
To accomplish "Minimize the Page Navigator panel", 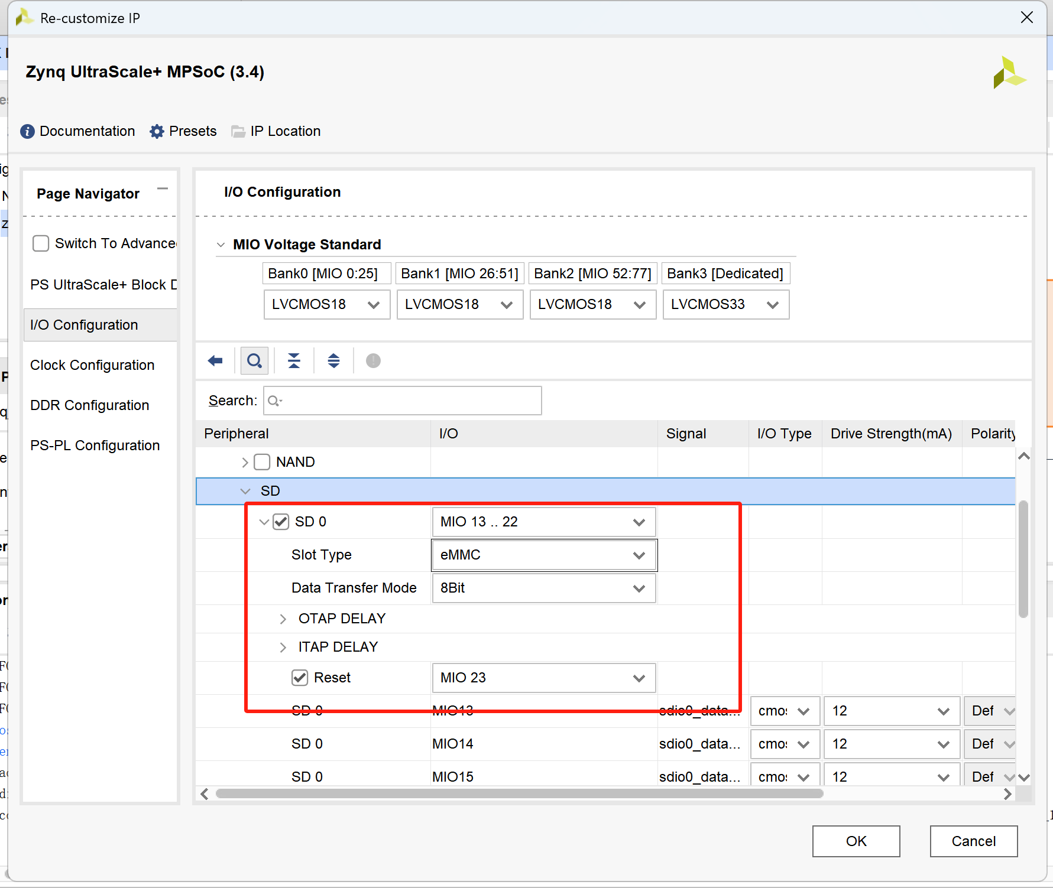I will coord(163,189).
